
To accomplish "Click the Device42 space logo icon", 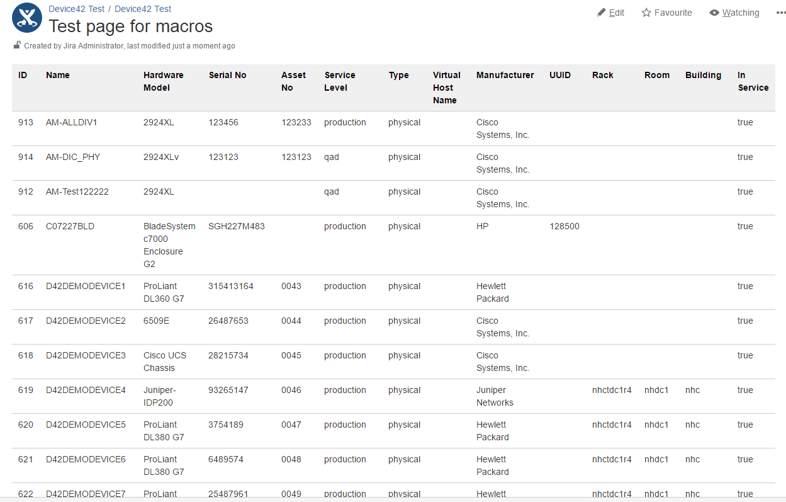I will 27,18.
